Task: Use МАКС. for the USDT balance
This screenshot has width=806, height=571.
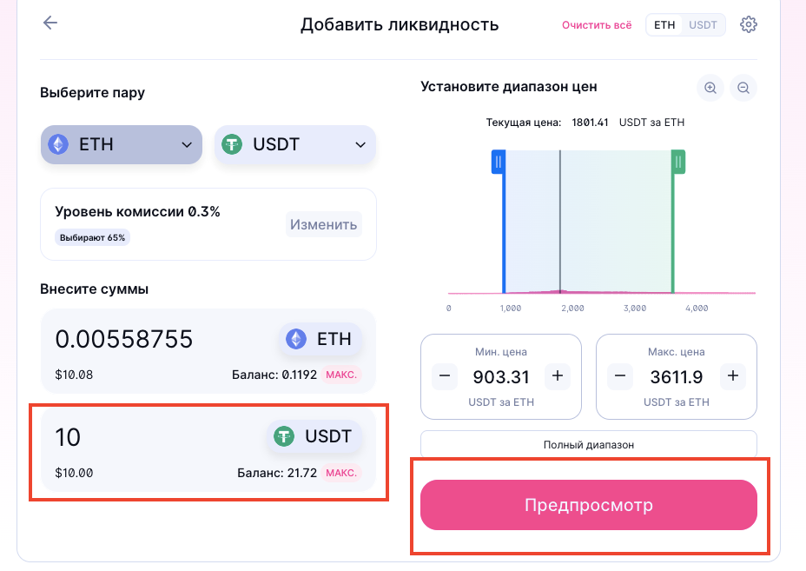Action: [341, 474]
